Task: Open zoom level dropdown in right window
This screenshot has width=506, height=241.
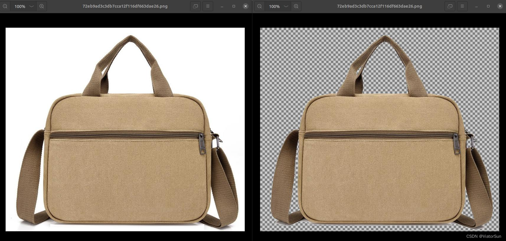Action: (286, 6)
